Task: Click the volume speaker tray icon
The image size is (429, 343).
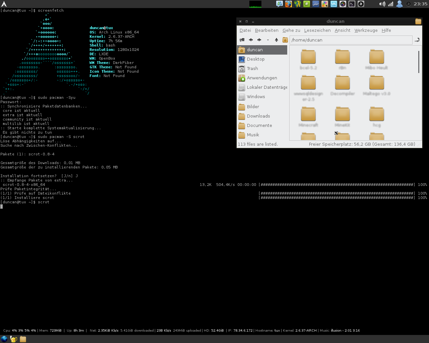Action: [x=382, y=4]
